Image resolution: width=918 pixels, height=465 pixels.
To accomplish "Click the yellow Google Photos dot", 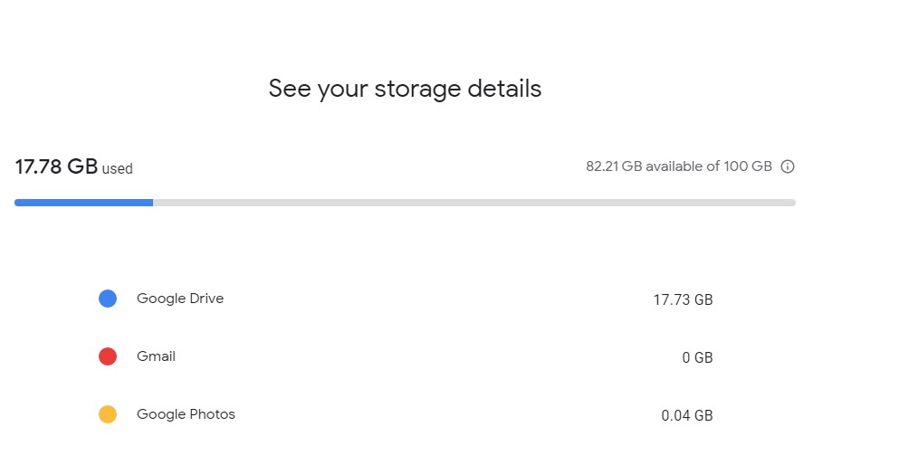I will coord(108,414).
